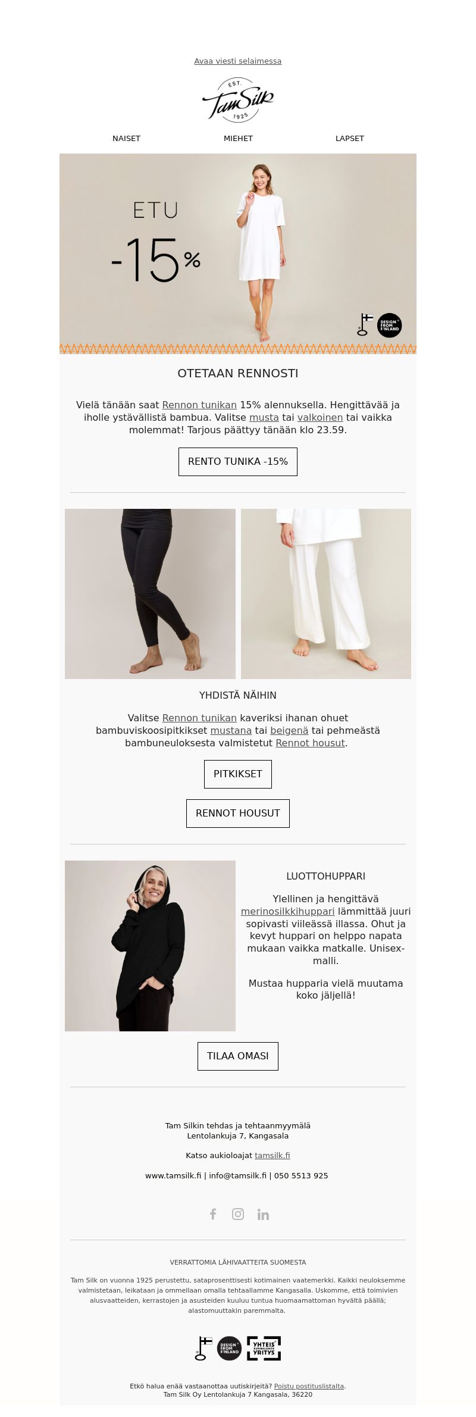Open the LinkedIn icon link
This screenshot has width=476, height=1417.
263,1214
